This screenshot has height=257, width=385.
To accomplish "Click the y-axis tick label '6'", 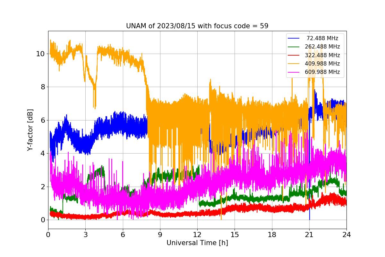I will 43,120.
